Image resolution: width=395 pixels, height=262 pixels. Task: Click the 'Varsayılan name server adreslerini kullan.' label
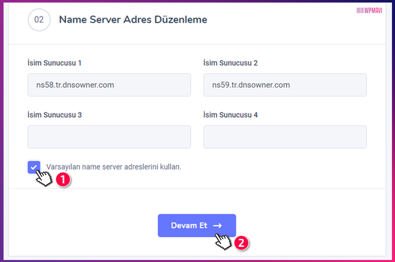tap(114, 167)
